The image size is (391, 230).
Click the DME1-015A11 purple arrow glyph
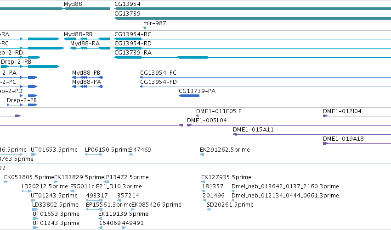point(235,134)
